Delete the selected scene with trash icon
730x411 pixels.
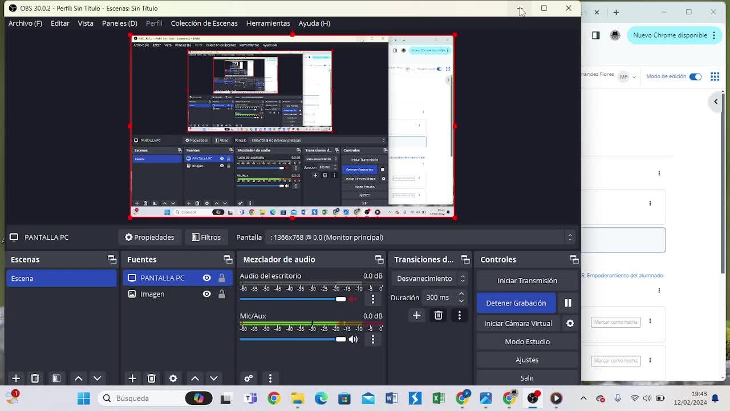35,378
